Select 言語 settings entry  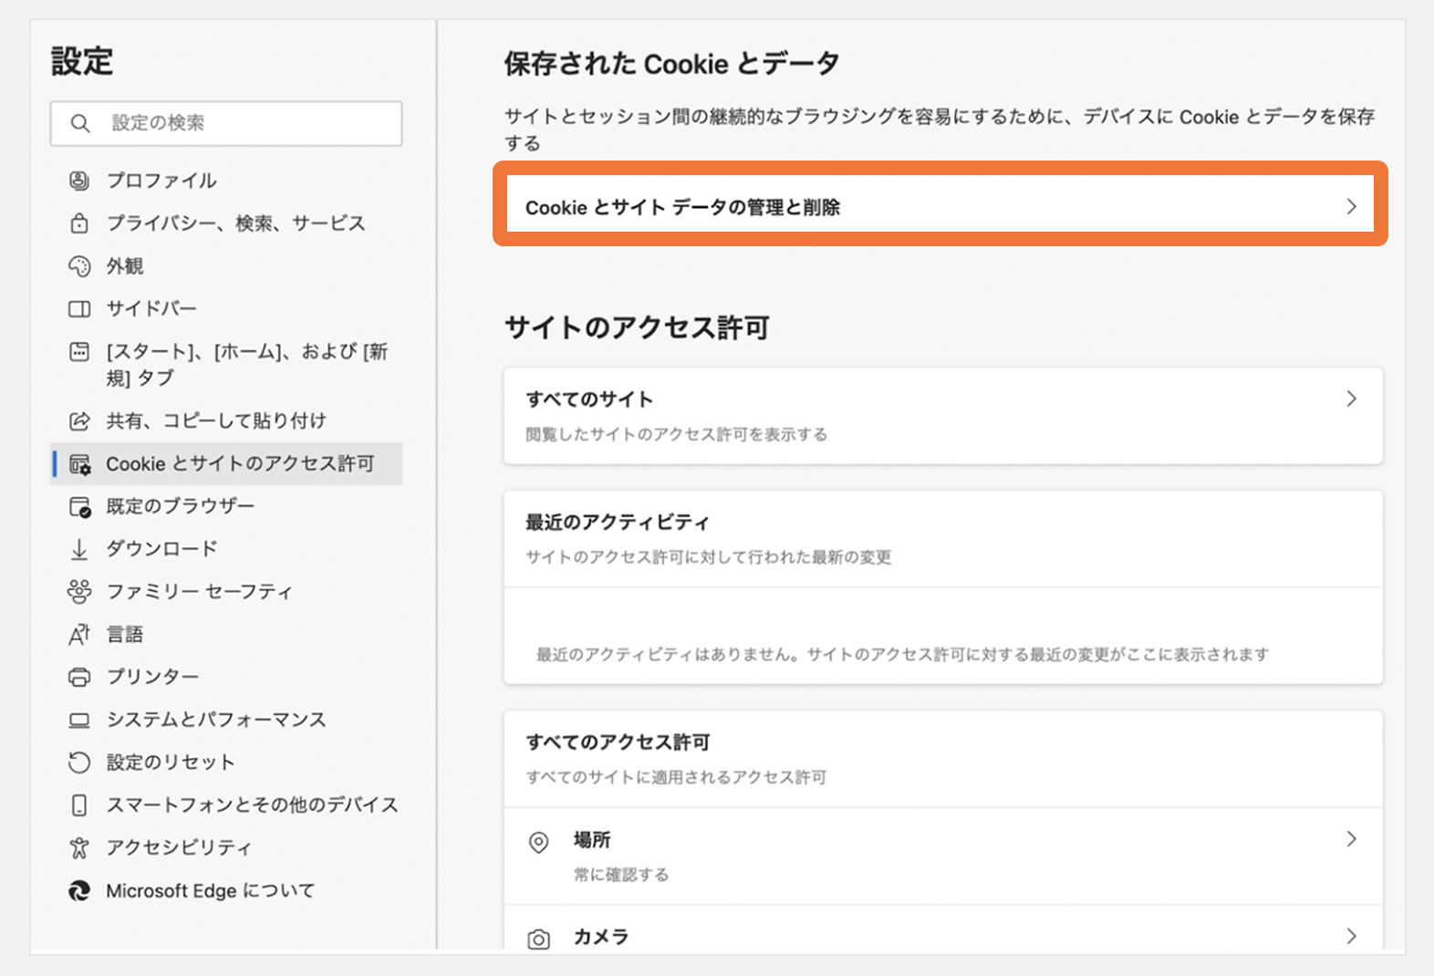[x=226, y=635]
